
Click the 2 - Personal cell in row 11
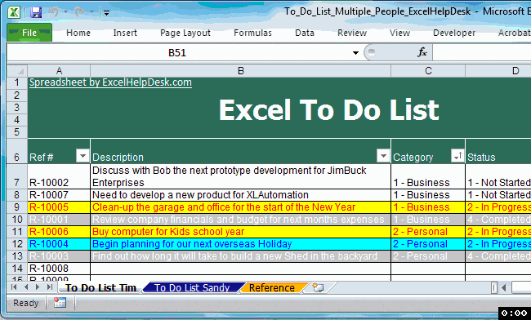(x=428, y=232)
